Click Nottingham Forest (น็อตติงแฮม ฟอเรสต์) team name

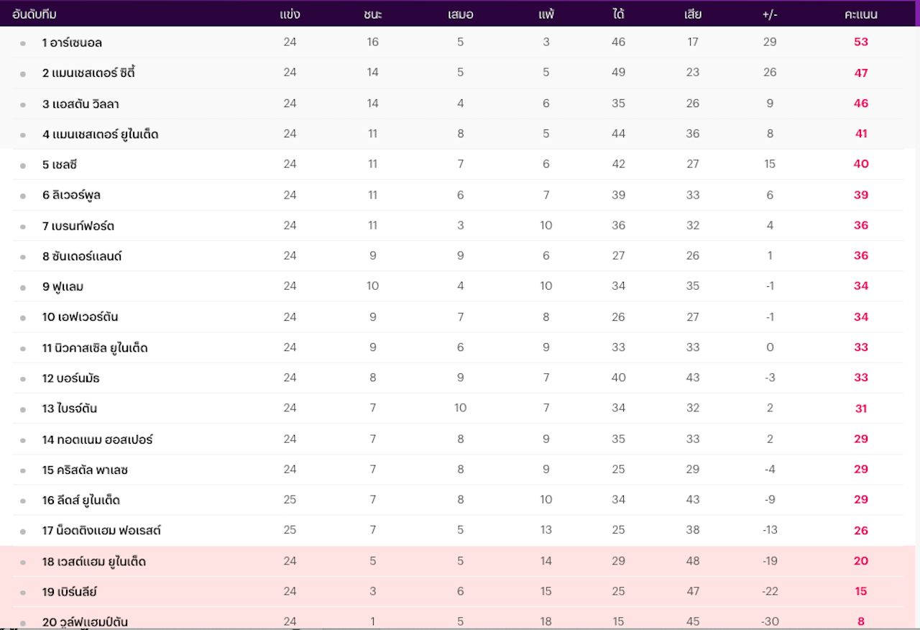(x=101, y=531)
